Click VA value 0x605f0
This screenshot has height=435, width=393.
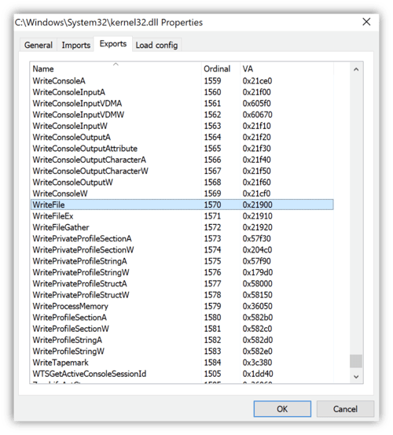point(257,103)
